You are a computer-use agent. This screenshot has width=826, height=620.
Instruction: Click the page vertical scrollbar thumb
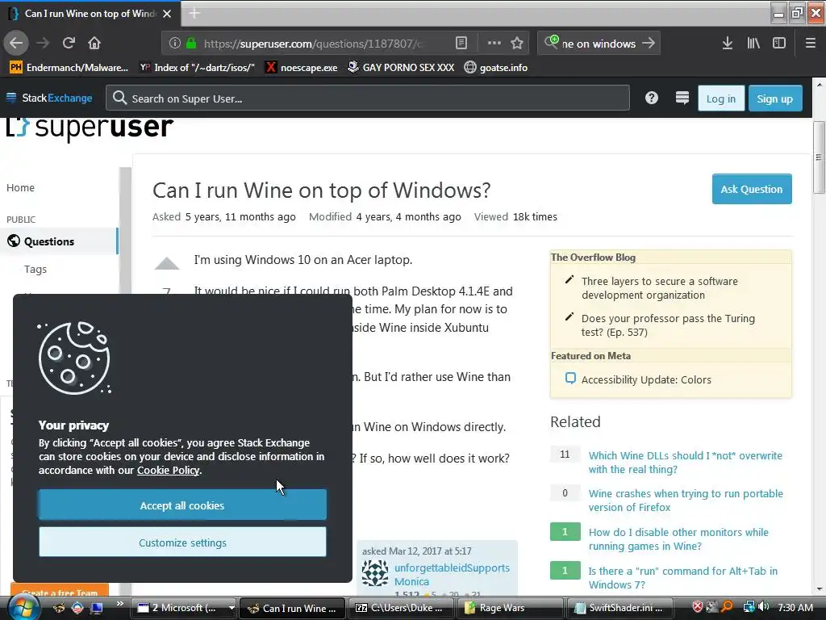(x=819, y=157)
